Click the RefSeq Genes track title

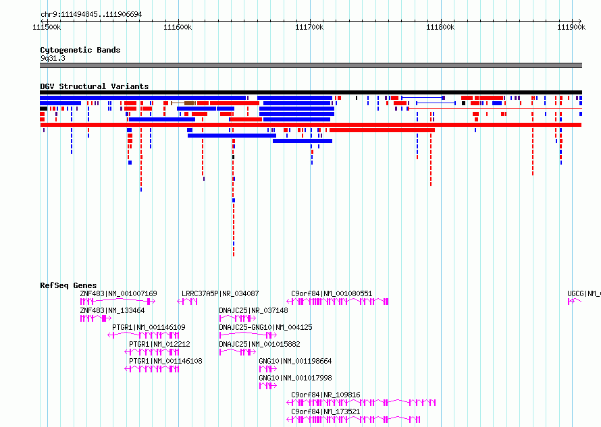68,286
